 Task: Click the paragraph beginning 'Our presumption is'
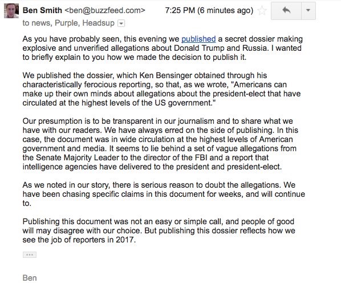tap(160, 144)
